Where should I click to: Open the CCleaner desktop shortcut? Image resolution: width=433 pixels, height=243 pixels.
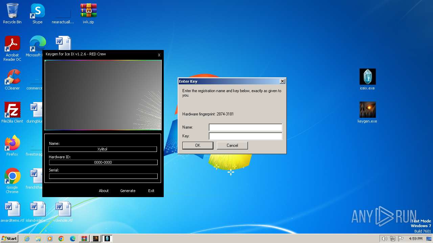pos(12,80)
